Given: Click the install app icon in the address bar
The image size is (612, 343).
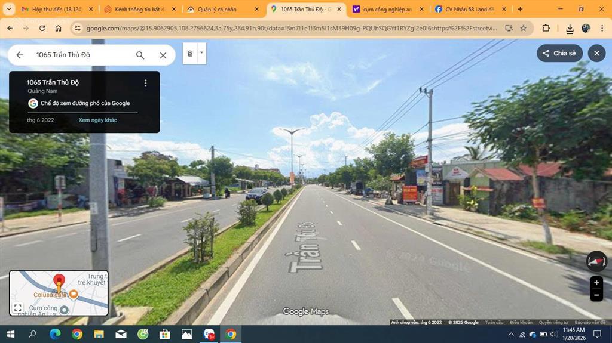Looking at the screenshot, I should click(509, 28).
